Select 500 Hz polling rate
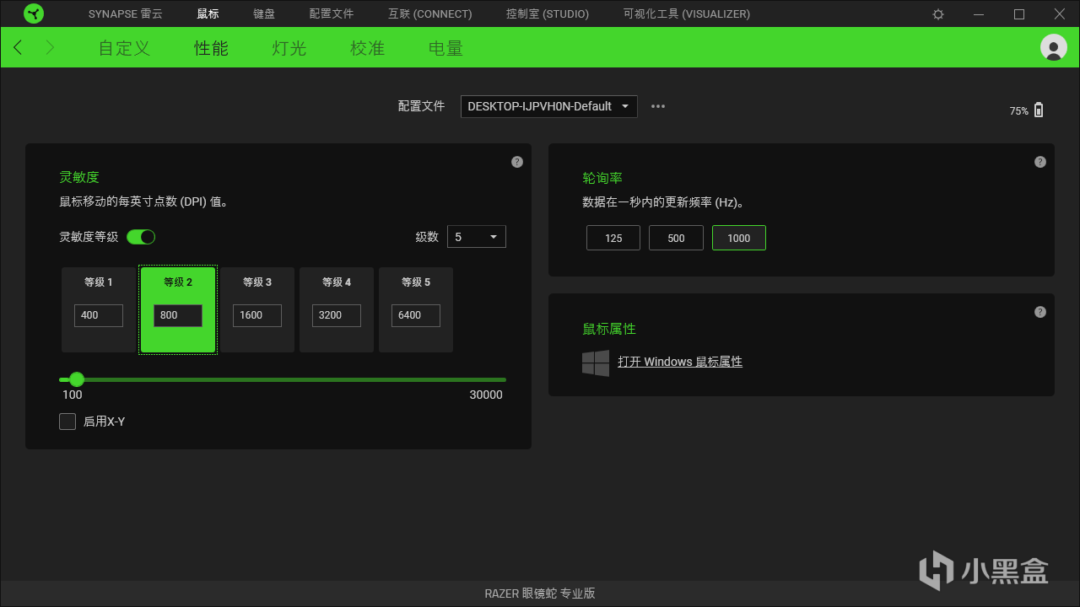The height and width of the screenshot is (607, 1080). coord(676,238)
